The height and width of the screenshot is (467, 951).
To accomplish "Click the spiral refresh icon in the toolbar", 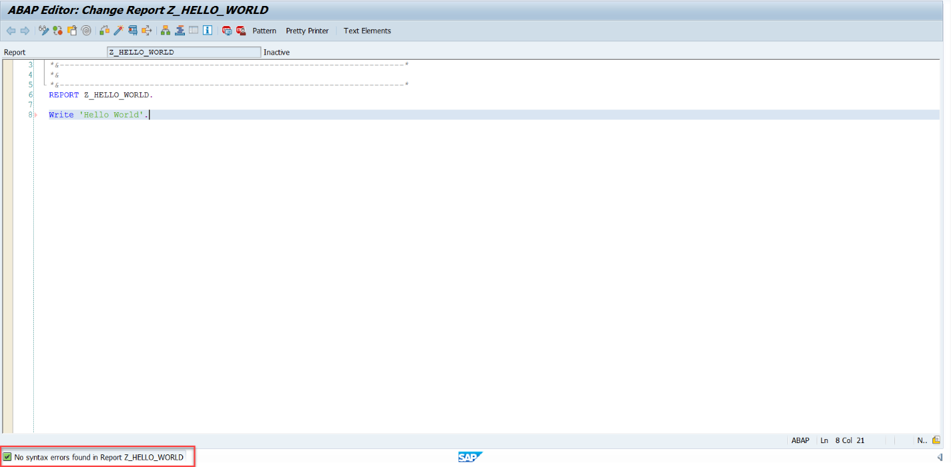I will click(x=86, y=30).
